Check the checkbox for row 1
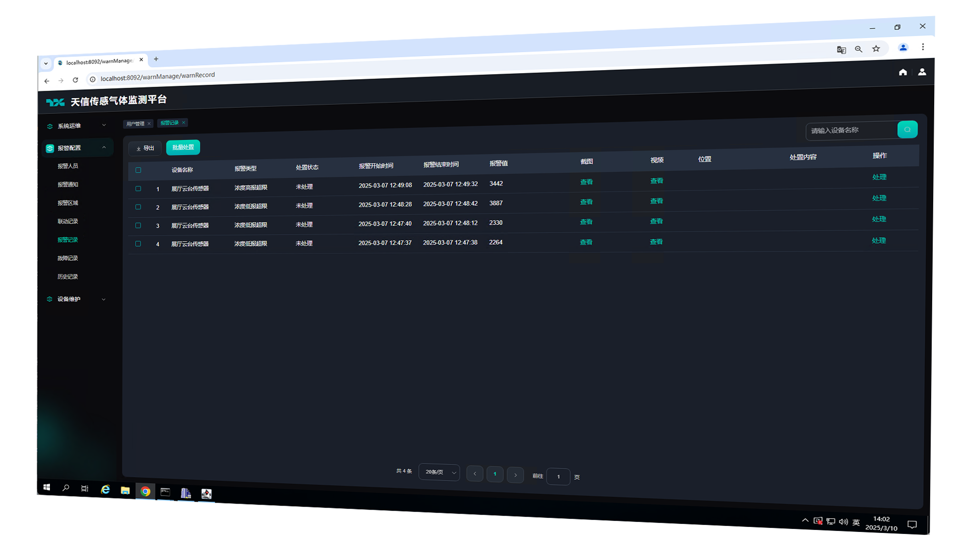Viewport: 968px width, 544px height. click(x=138, y=188)
